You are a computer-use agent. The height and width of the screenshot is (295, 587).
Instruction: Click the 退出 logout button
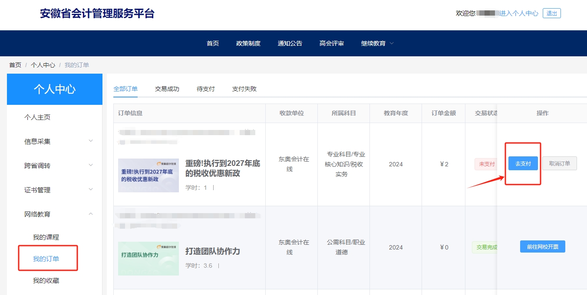pos(551,13)
